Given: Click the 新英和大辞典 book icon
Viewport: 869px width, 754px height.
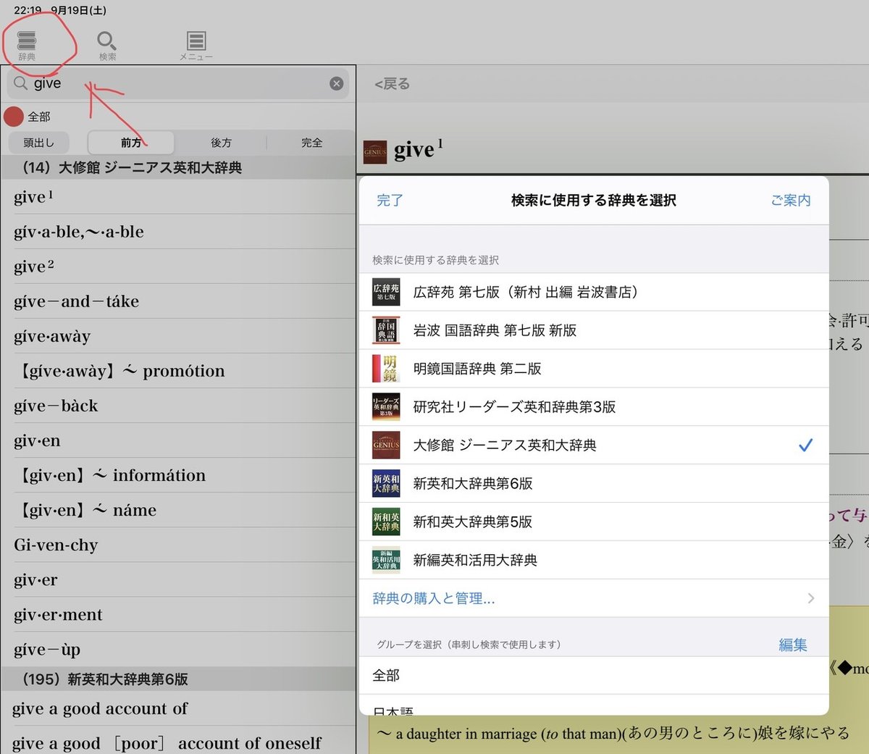Looking at the screenshot, I should 386,484.
